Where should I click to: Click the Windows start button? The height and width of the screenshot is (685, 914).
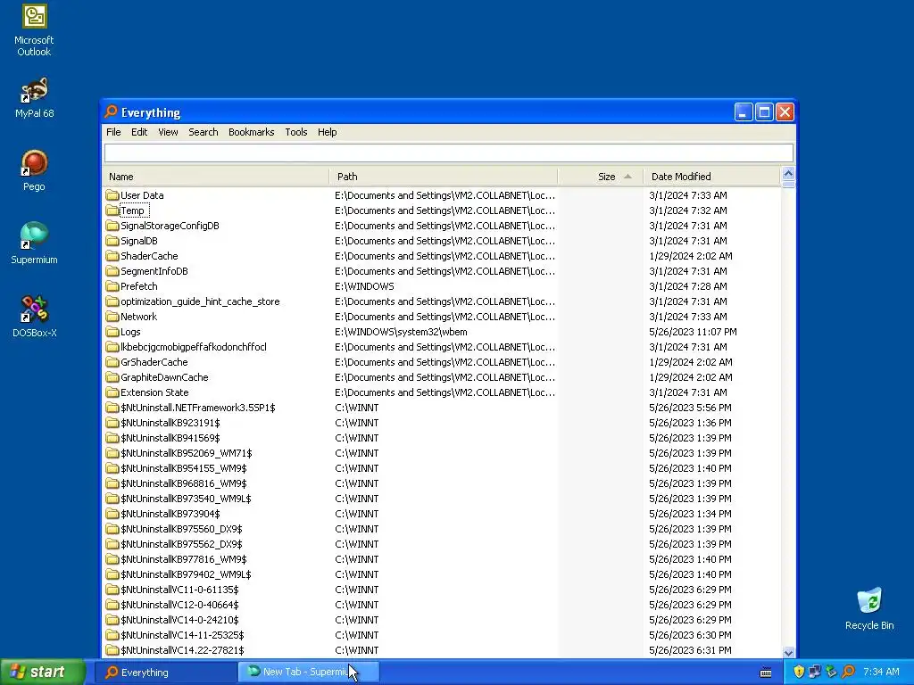[x=43, y=672]
